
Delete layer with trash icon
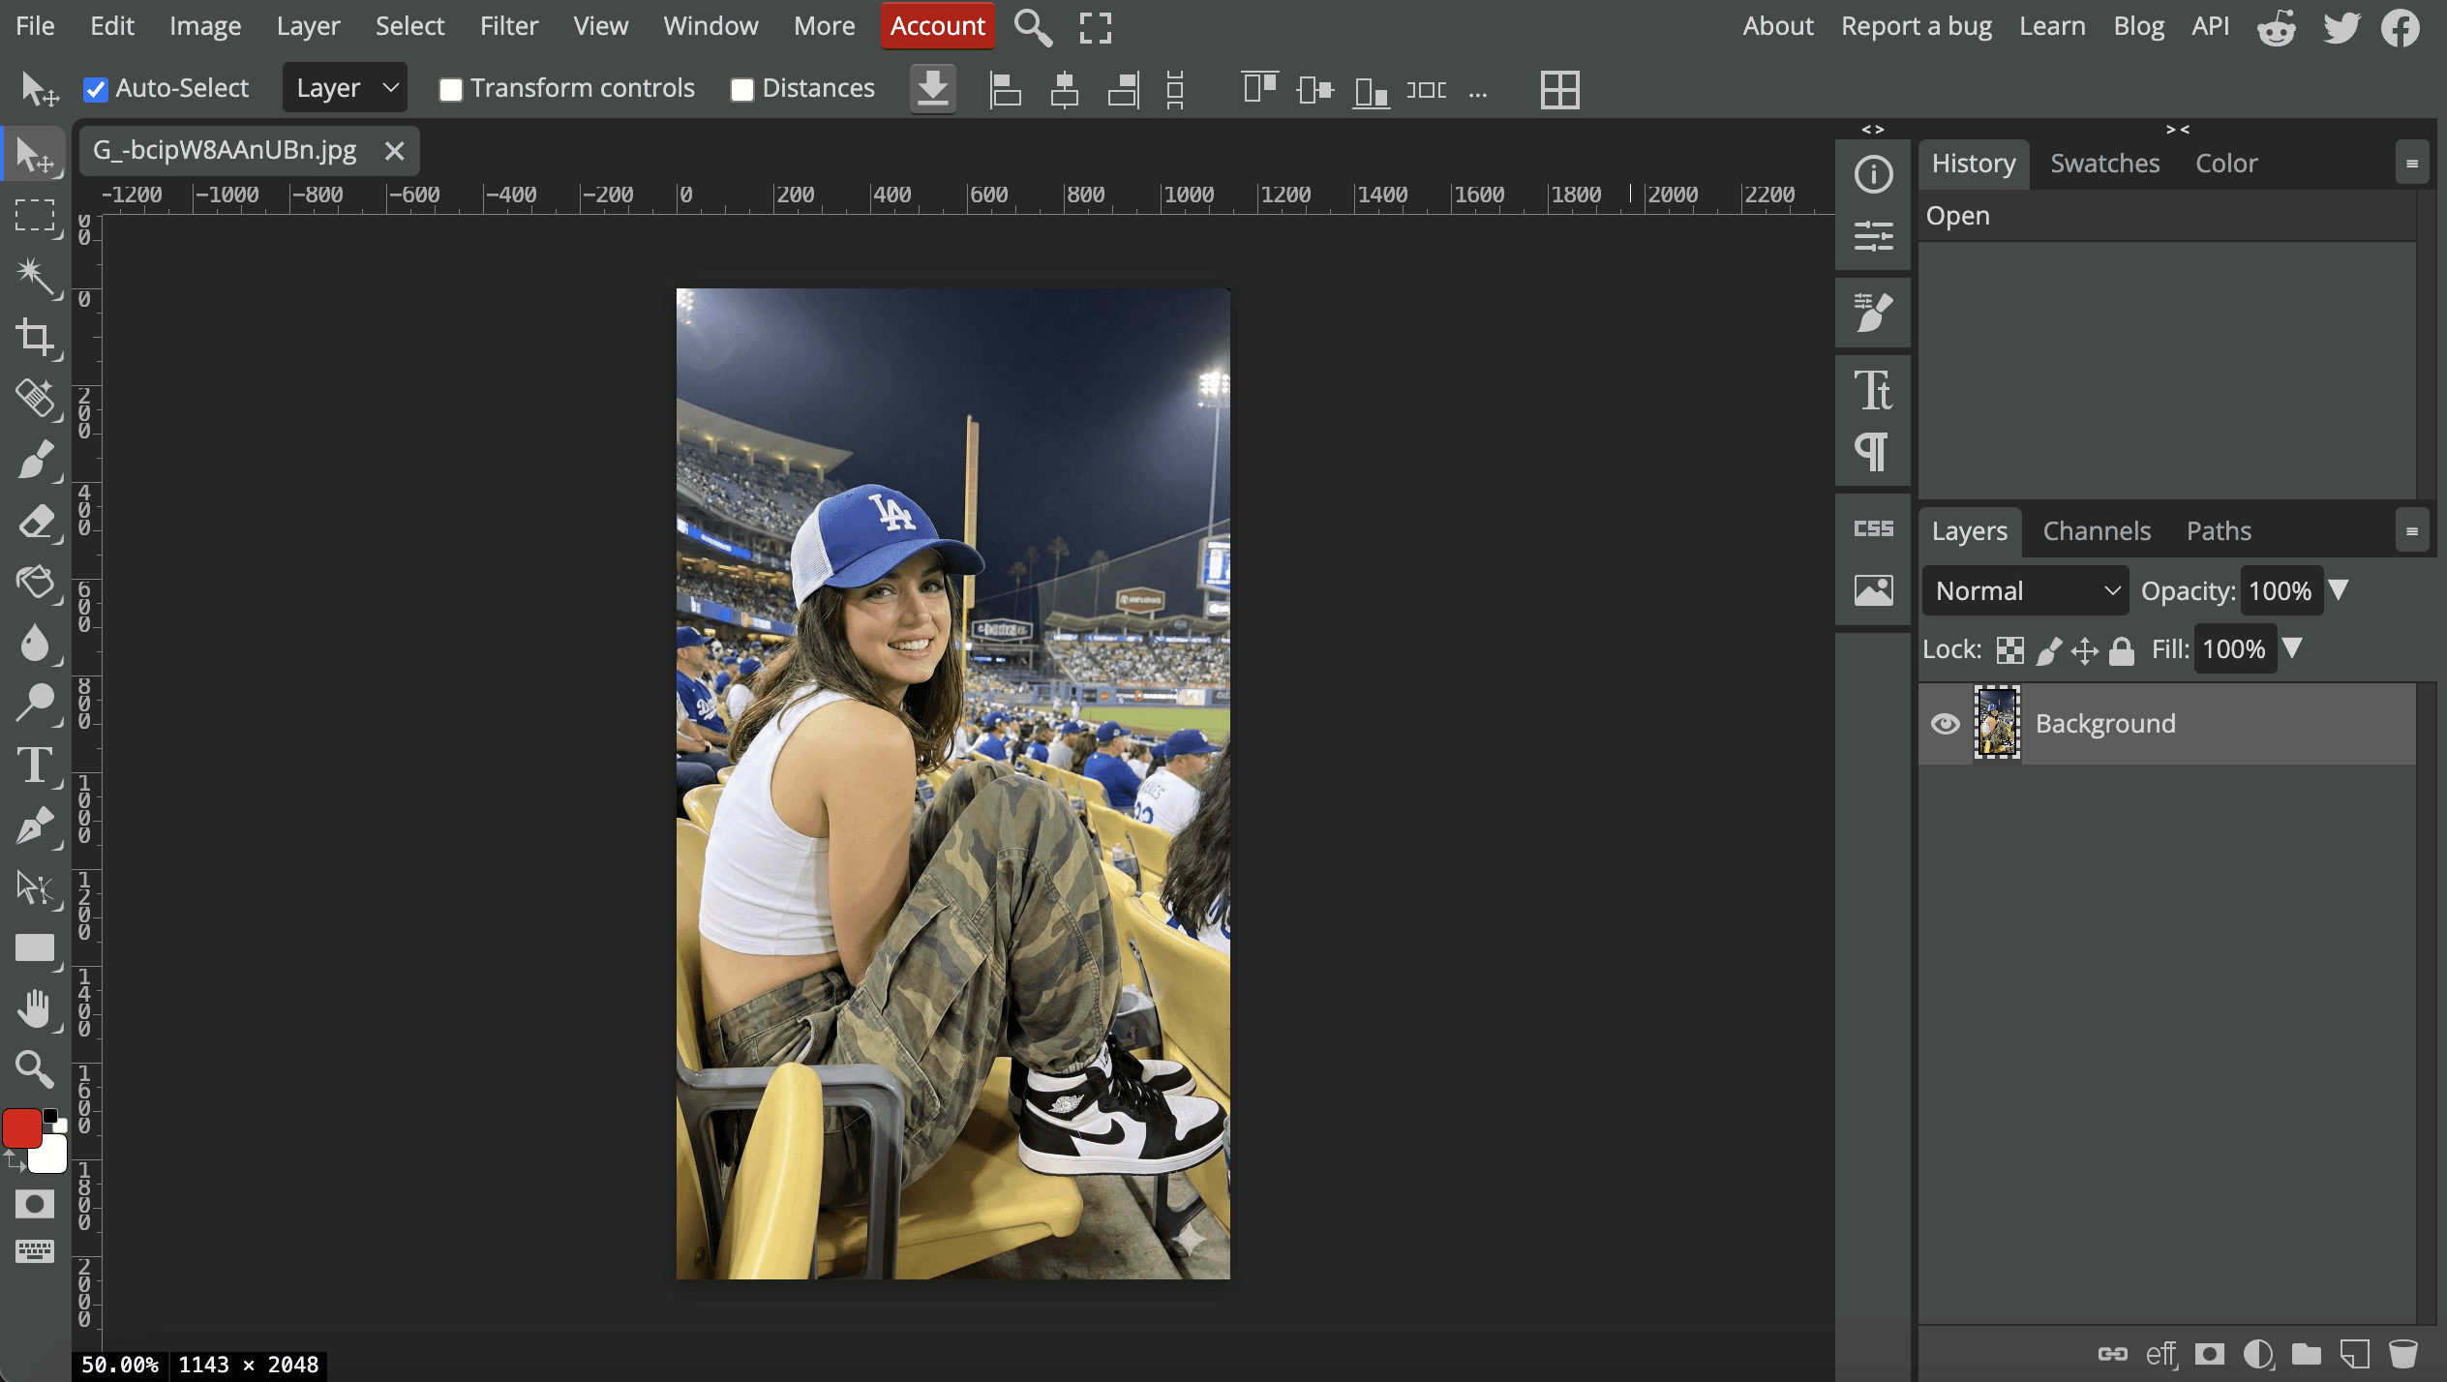click(2402, 1353)
